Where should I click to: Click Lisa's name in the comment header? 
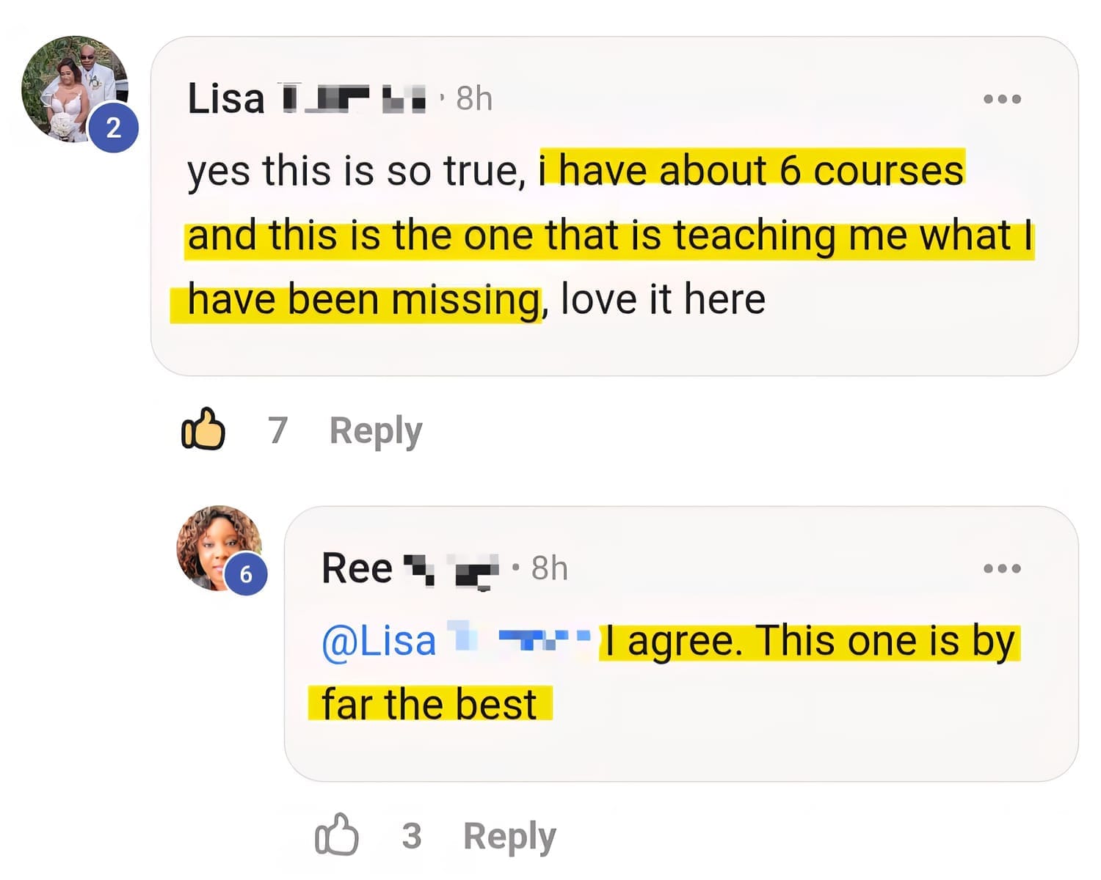(226, 99)
